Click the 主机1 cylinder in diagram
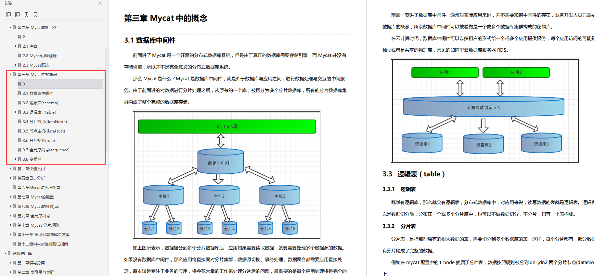Screen dimensions: 594x276 pyautogui.click(x=164, y=195)
